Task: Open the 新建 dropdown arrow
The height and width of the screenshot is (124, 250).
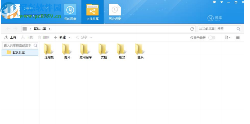Action: pos(69,37)
